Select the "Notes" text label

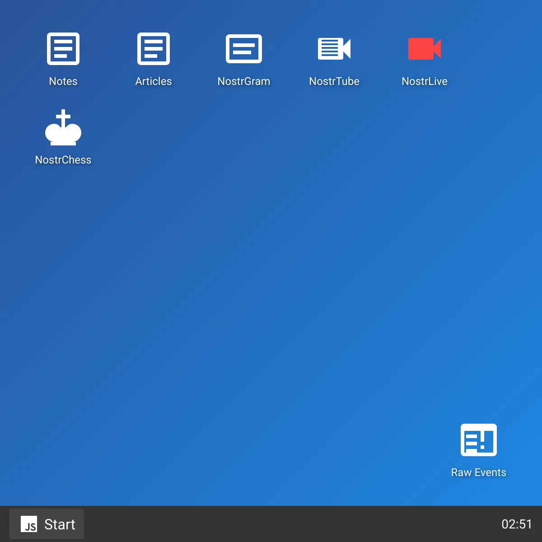coord(63,81)
